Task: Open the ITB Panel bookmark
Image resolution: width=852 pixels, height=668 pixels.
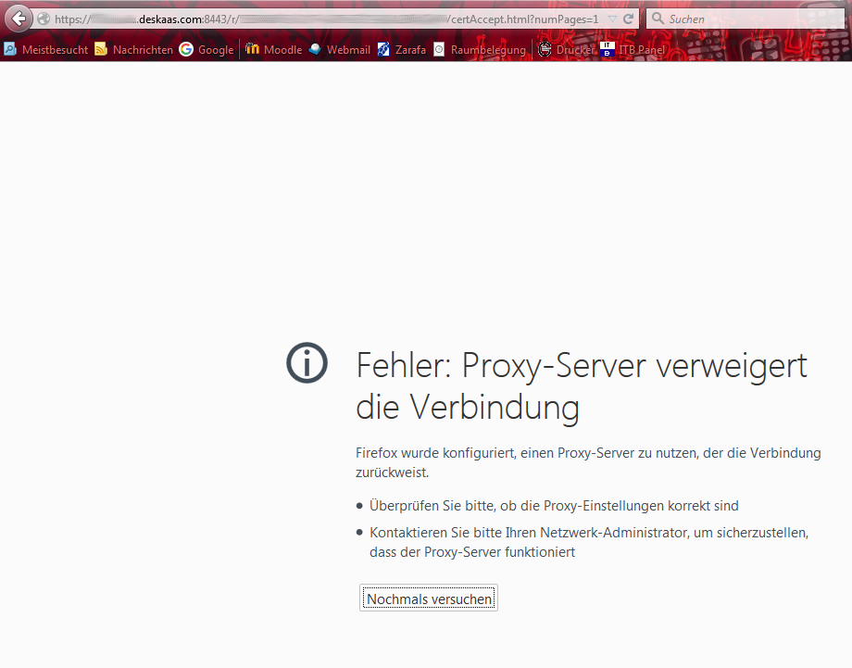Action: [633, 50]
